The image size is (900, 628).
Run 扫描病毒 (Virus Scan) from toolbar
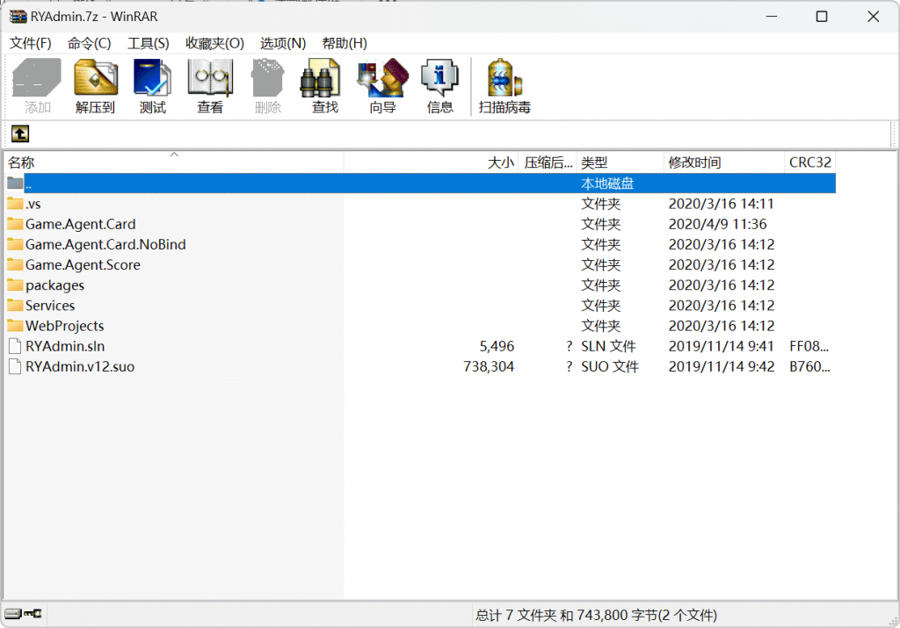tap(504, 85)
